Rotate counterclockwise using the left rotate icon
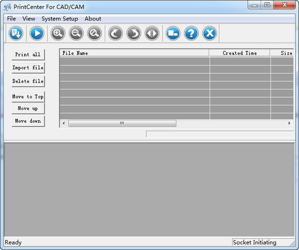 point(116,33)
